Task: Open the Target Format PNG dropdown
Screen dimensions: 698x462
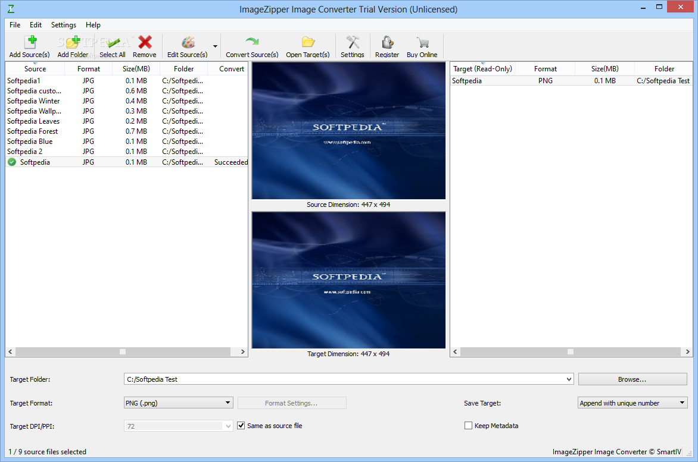Action: (178, 403)
